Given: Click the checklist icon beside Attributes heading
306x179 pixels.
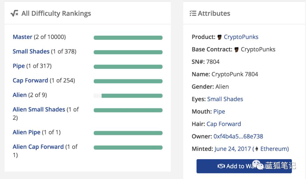Looking at the screenshot, I should [193, 13].
